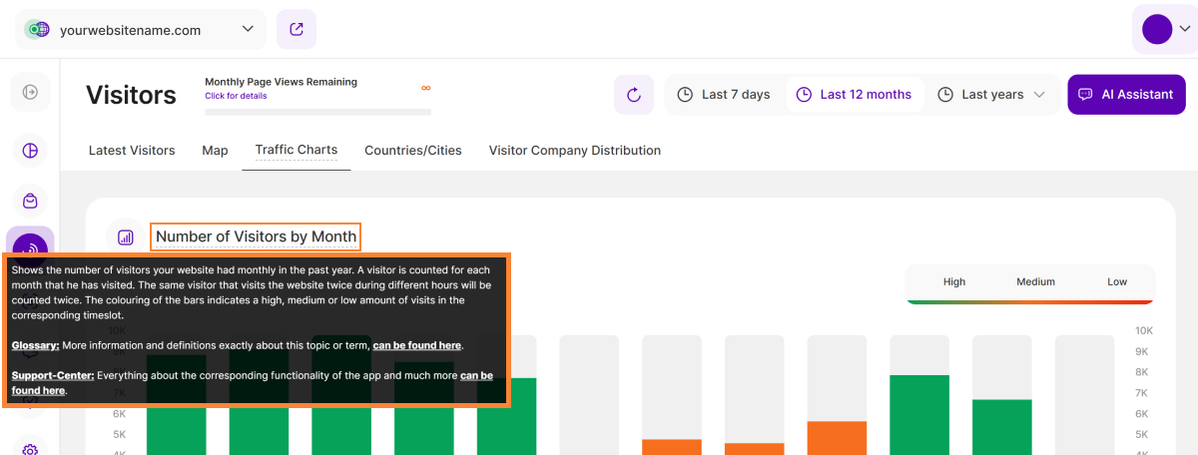Switch to the Latest Visitors tab
This screenshot has height=455, width=1198.
click(x=132, y=151)
